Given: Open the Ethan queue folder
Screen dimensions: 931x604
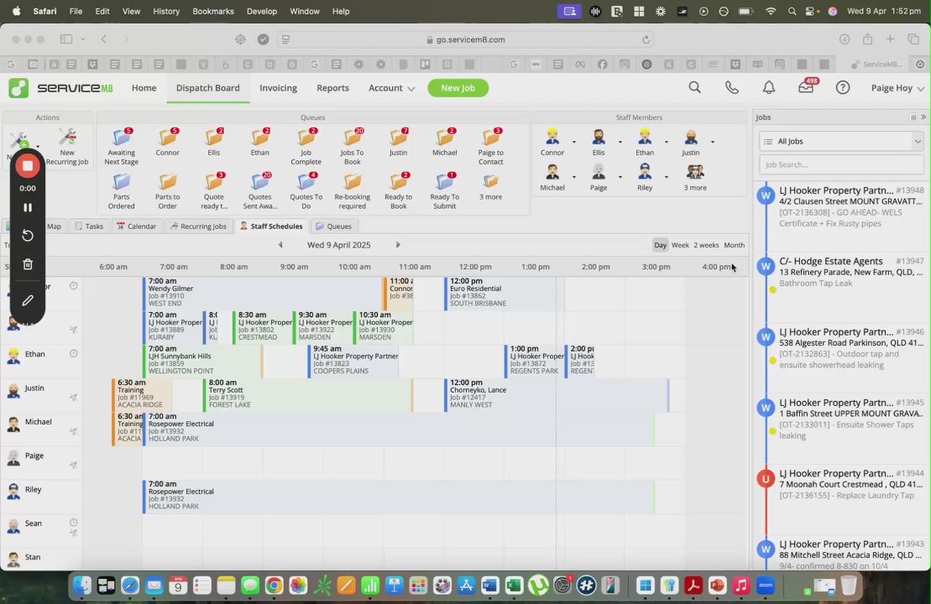Looking at the screenshot, I should point(260,142).
